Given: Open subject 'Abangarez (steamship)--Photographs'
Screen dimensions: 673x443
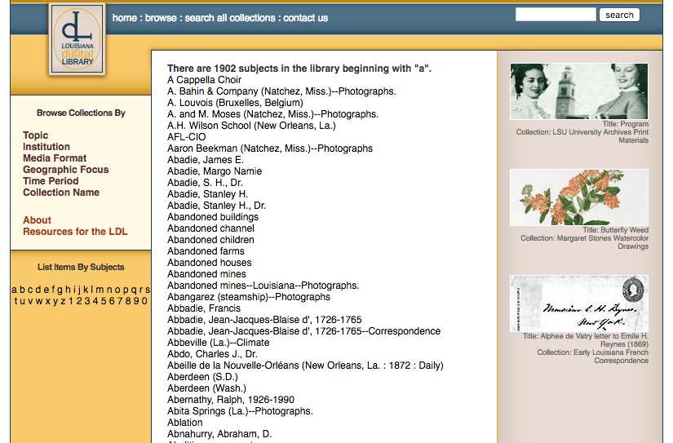Looking at the screenshot, I should [249, 297].
